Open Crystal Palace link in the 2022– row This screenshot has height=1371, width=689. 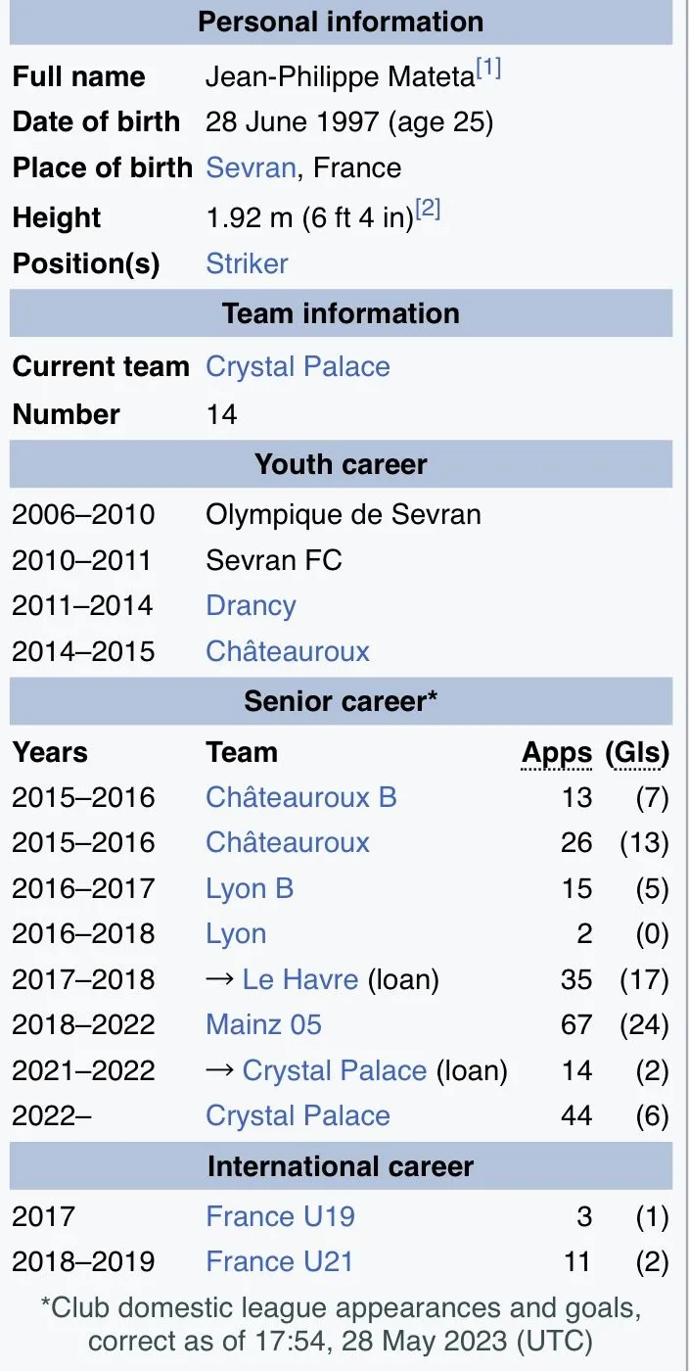coord(298,1115)
